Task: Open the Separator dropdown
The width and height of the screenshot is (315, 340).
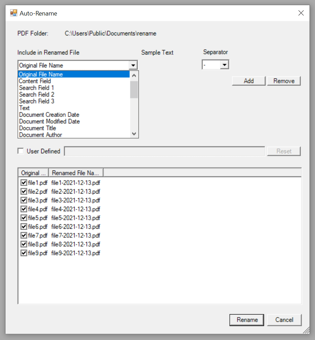Action: (x=225, y=64)
